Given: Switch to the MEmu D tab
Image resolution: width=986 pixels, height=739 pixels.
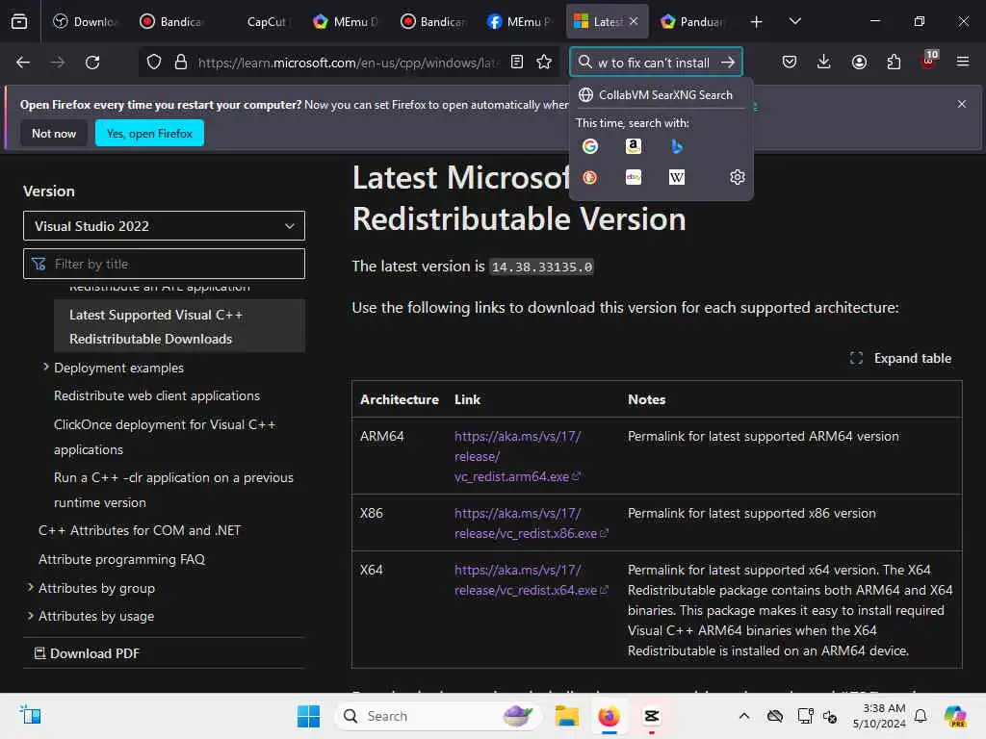Looking at the screenshot, I should [x=346, y=22].
